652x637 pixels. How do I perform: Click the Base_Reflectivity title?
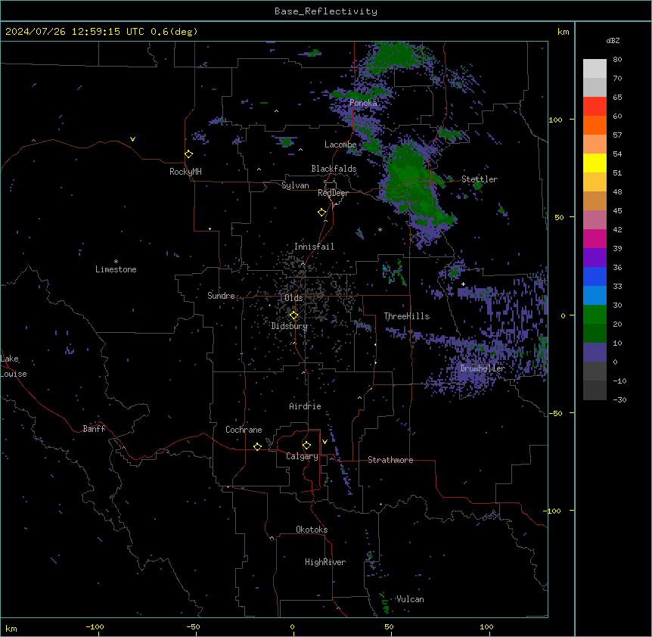tap(326, 11)
